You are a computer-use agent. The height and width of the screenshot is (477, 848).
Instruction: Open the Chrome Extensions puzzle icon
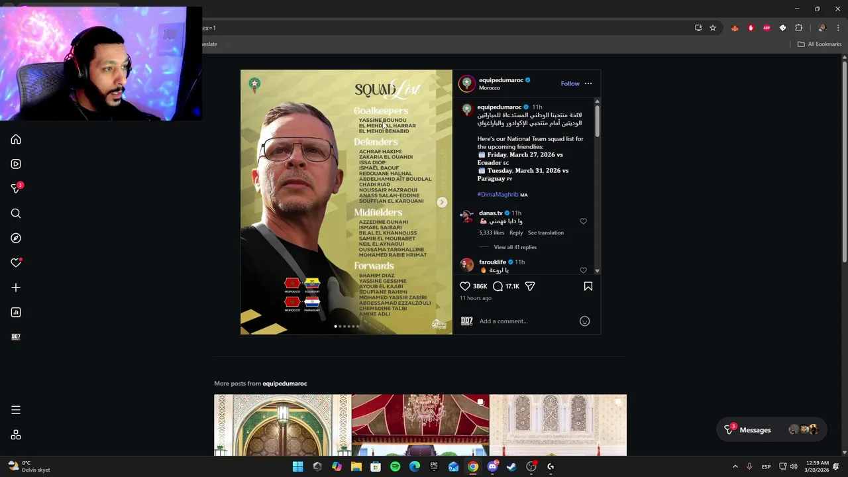[x=798, y=28]
